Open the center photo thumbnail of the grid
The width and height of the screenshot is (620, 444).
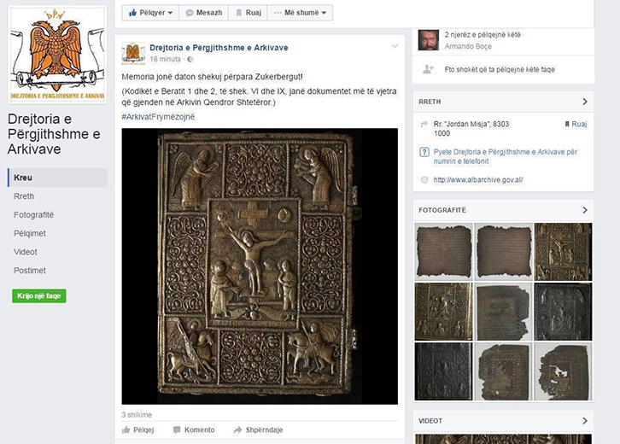503,312
